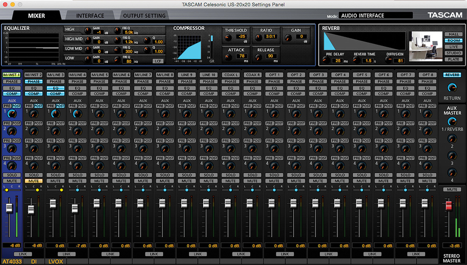Solo the M/INST 1 channel
467x265 pixels.
(x=11, y=175)
